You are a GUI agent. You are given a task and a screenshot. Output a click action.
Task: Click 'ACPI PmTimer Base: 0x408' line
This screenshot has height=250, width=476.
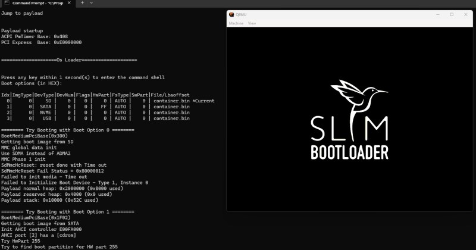(x=35, y=36)
